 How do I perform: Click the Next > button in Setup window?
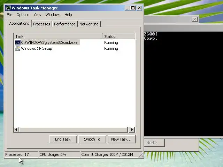[154, 143]
